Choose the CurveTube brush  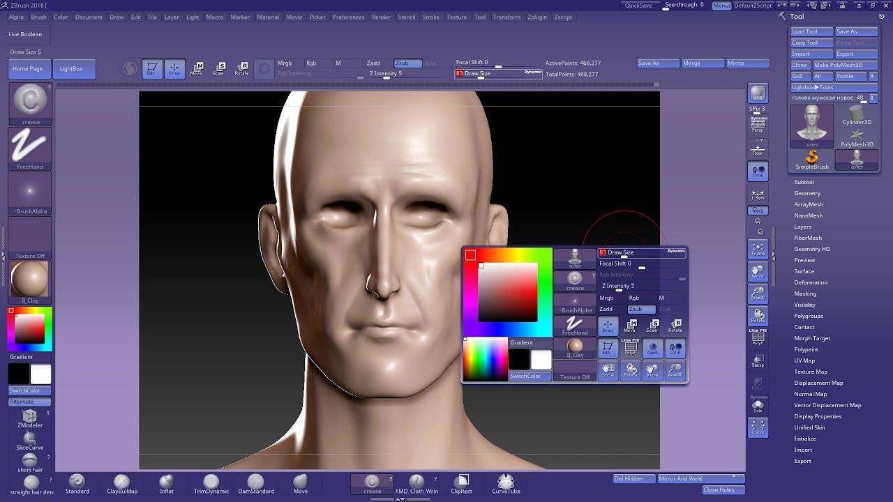pyautogui.click(x=506, y=482)
